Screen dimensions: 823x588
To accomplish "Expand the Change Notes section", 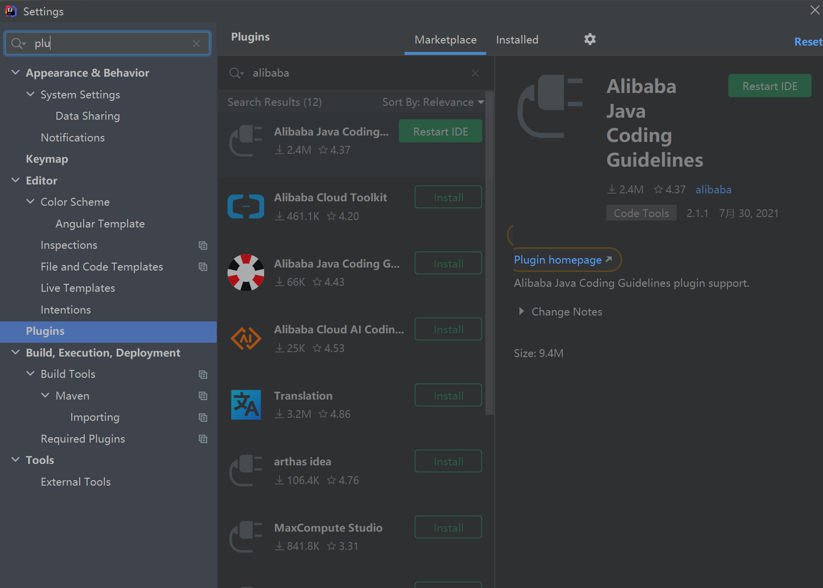I will pos(521,312).
